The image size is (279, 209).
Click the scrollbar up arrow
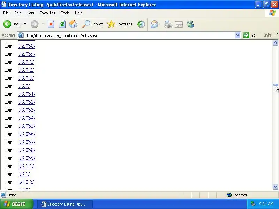click(x=275, y=43)
